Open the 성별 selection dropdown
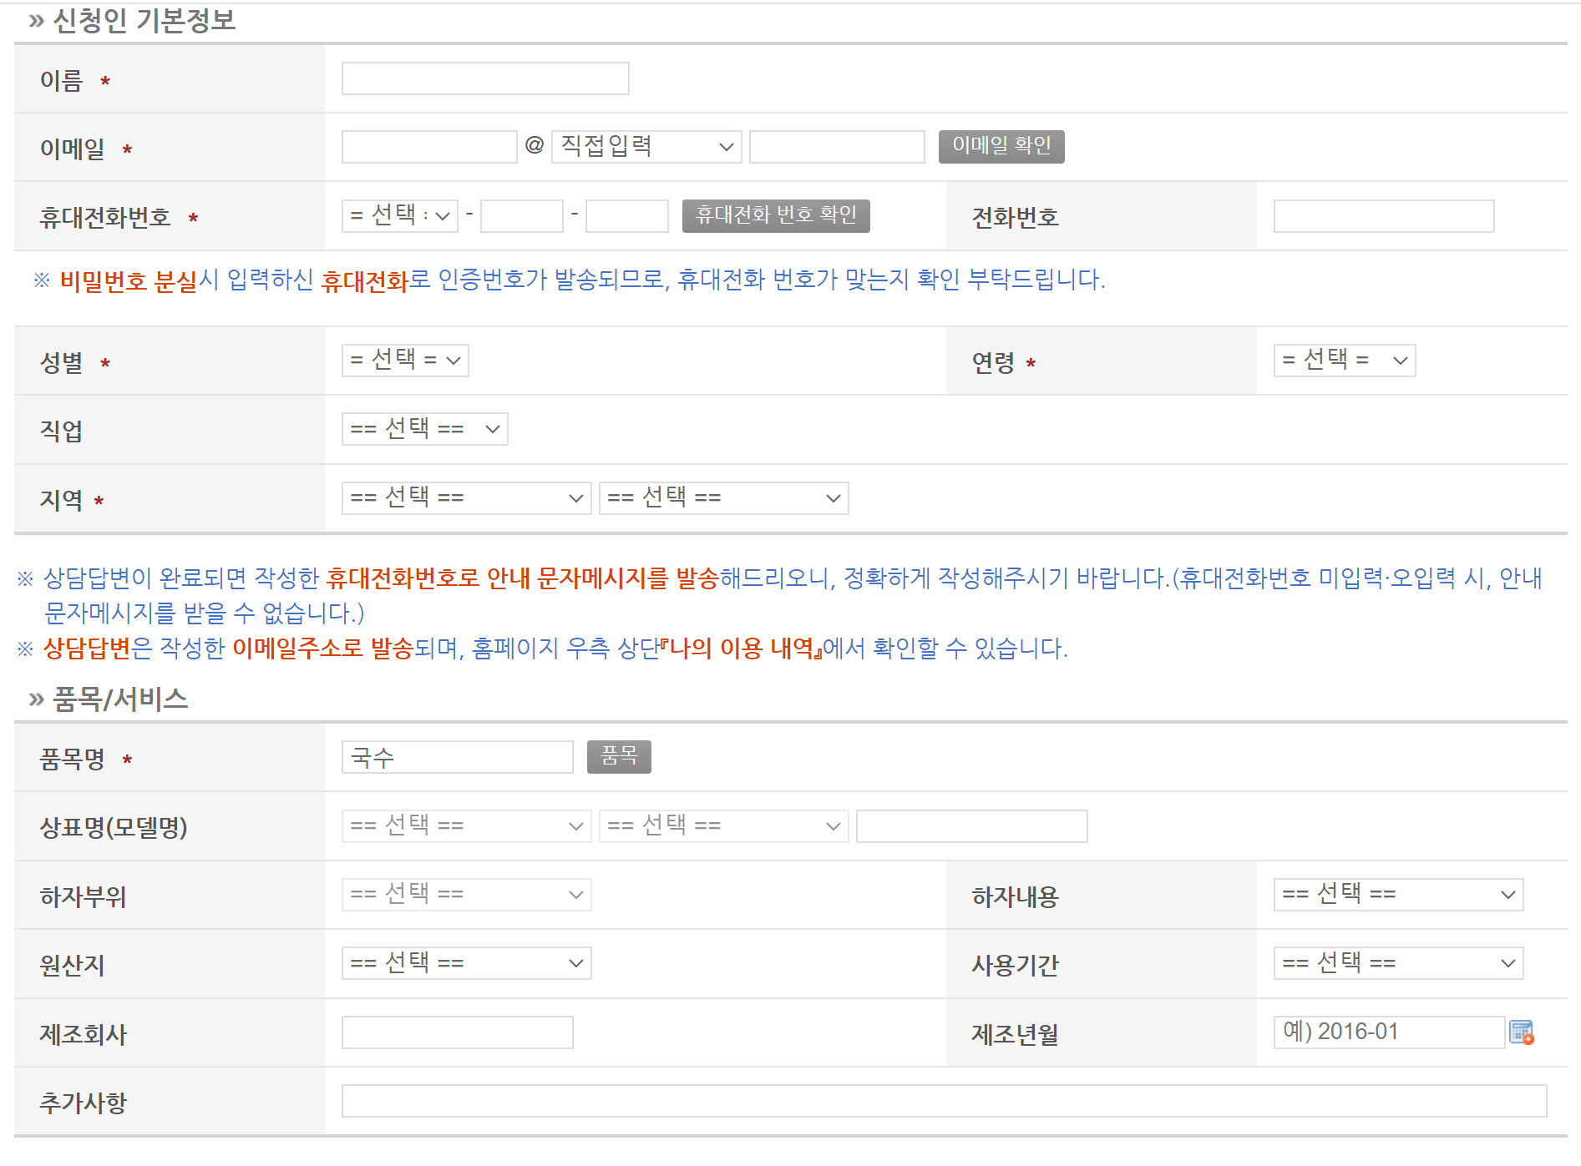The image size is (1581, 1166). [404, 361]
